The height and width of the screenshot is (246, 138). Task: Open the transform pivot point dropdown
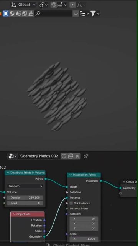43,5
